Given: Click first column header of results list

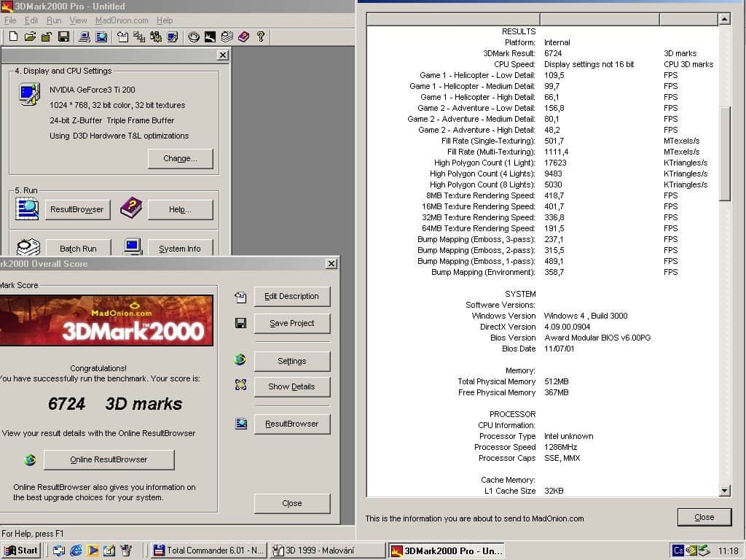Looking at the screenshot, I should click(453, 19).
